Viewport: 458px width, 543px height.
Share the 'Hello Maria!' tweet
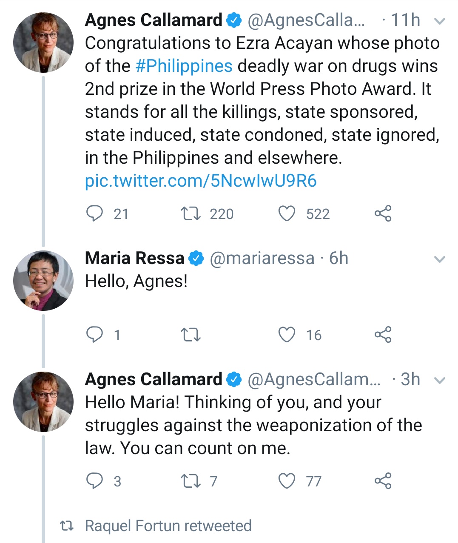(383, 481)
